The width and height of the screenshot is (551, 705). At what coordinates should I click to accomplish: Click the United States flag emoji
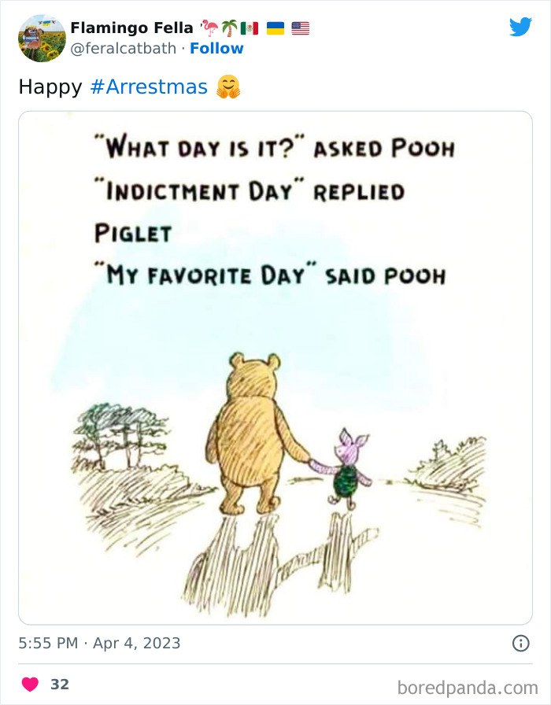[x=300, y=28]
